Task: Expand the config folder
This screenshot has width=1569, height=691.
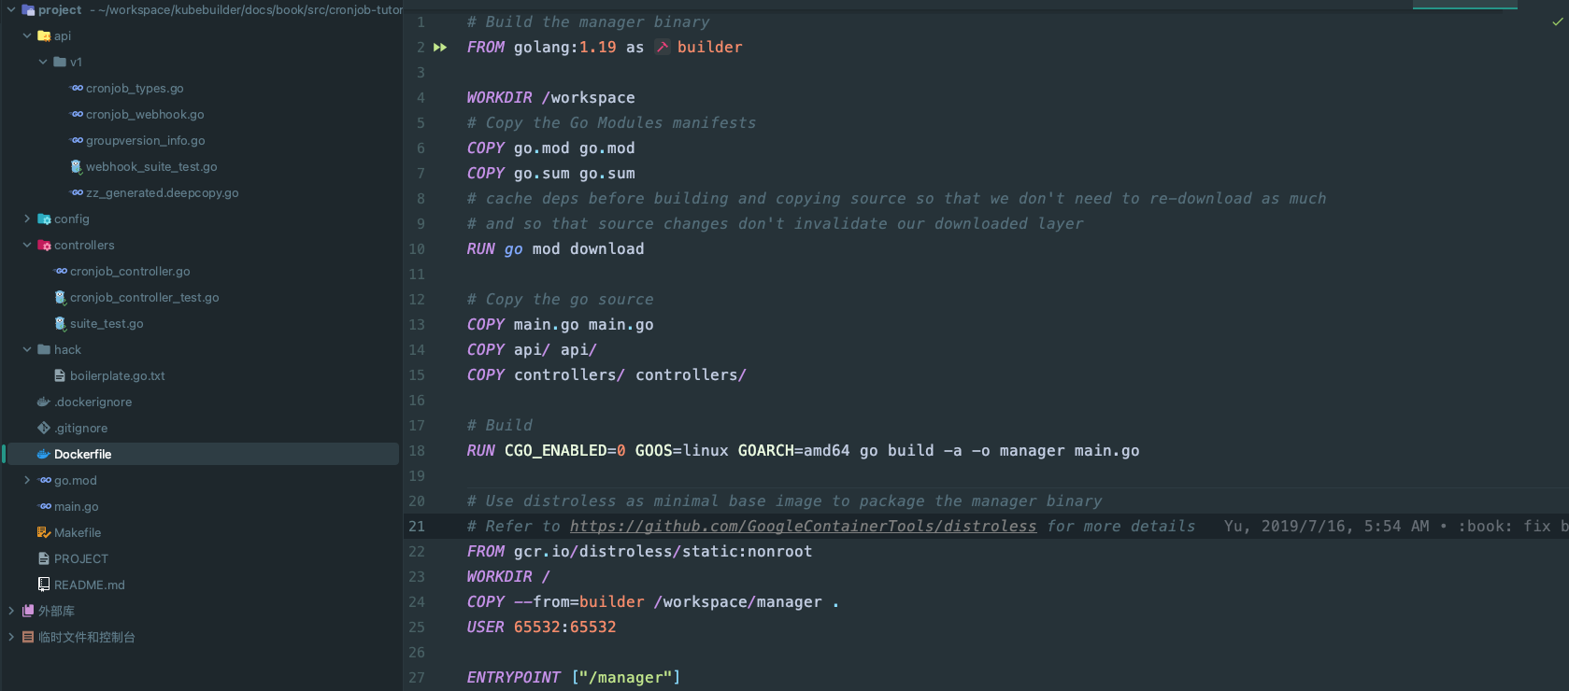Action: [x=27, y=219]
